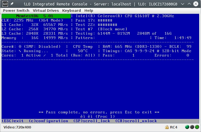Click the Testing: 6144M - 8192M range text

point(103,34)
